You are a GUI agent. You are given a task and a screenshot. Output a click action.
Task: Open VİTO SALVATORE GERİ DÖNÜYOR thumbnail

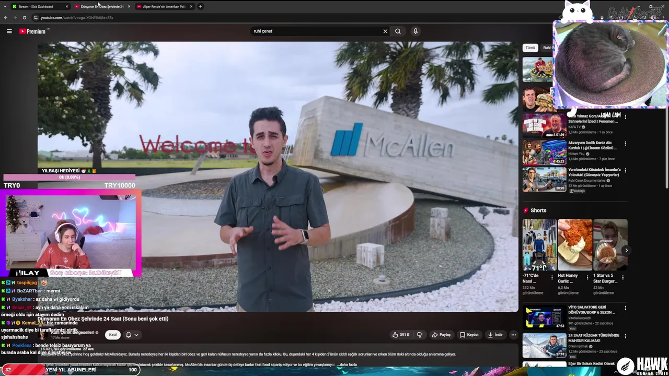click(544, 316)
